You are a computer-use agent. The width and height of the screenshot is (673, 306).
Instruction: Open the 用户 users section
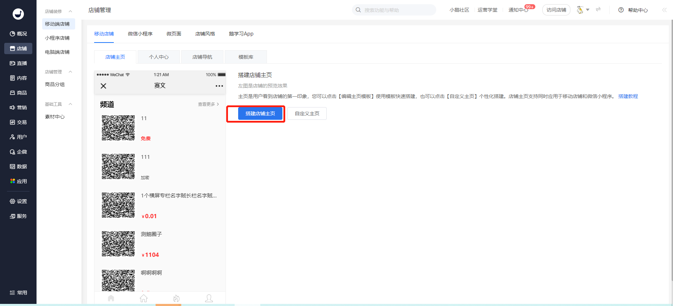[x=18, y=137]
